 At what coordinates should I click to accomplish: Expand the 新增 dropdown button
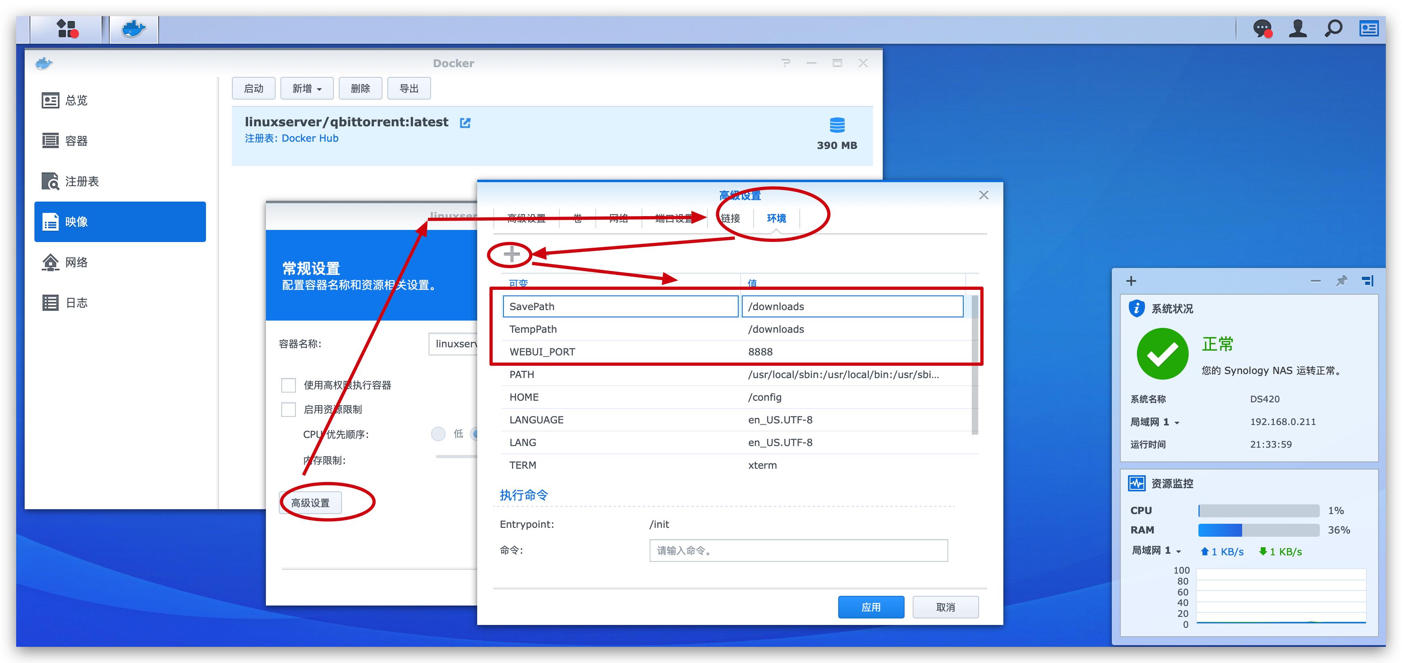307,89
